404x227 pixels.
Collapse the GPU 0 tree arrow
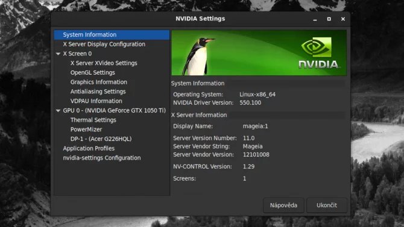[x=58, y=111]
